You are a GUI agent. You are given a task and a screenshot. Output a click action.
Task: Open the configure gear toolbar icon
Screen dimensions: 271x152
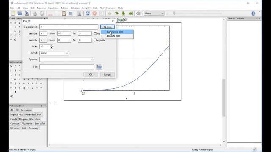pos(42,14)
